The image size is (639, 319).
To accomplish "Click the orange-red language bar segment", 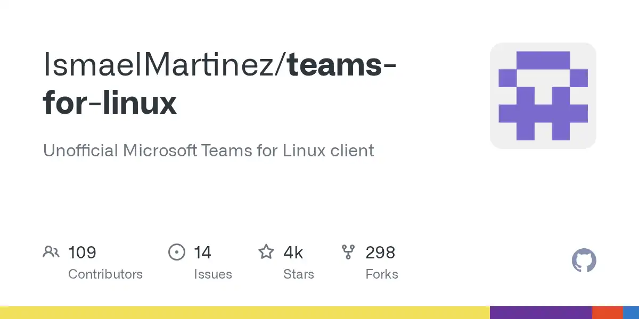I will tap(608, 313).
